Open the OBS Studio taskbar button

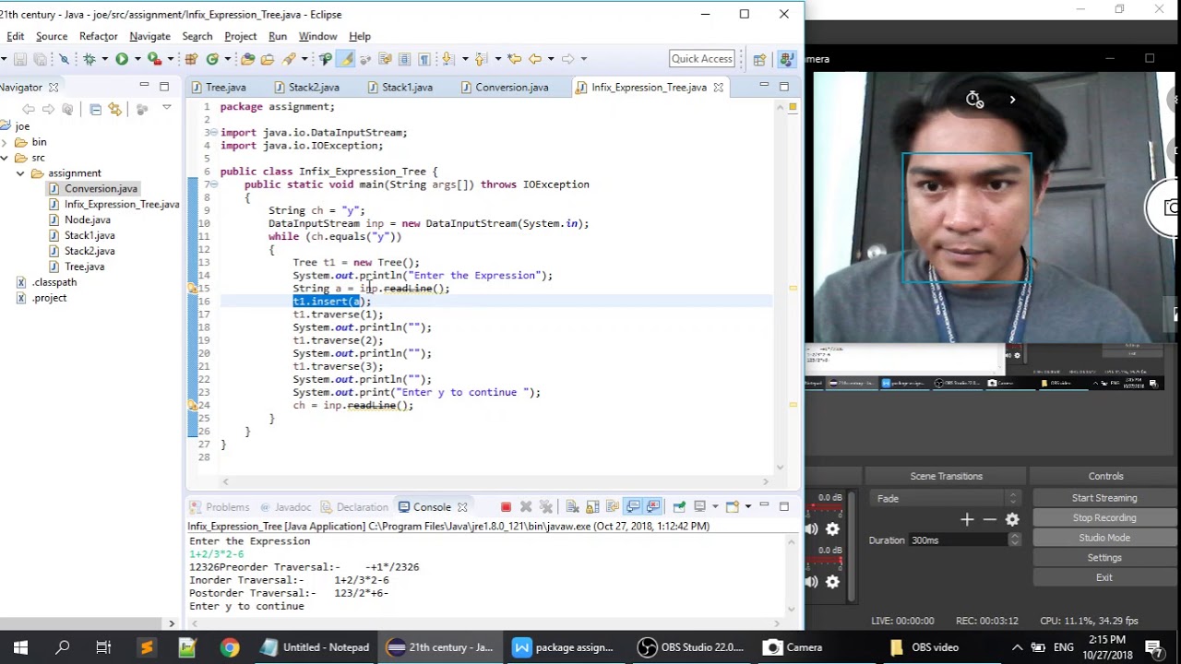tap(692, 647)
